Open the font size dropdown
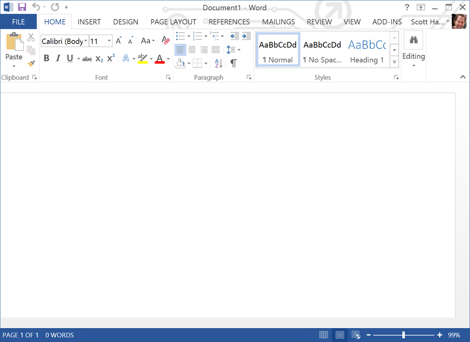Screen dimensions: 470x342 [109, 41]
